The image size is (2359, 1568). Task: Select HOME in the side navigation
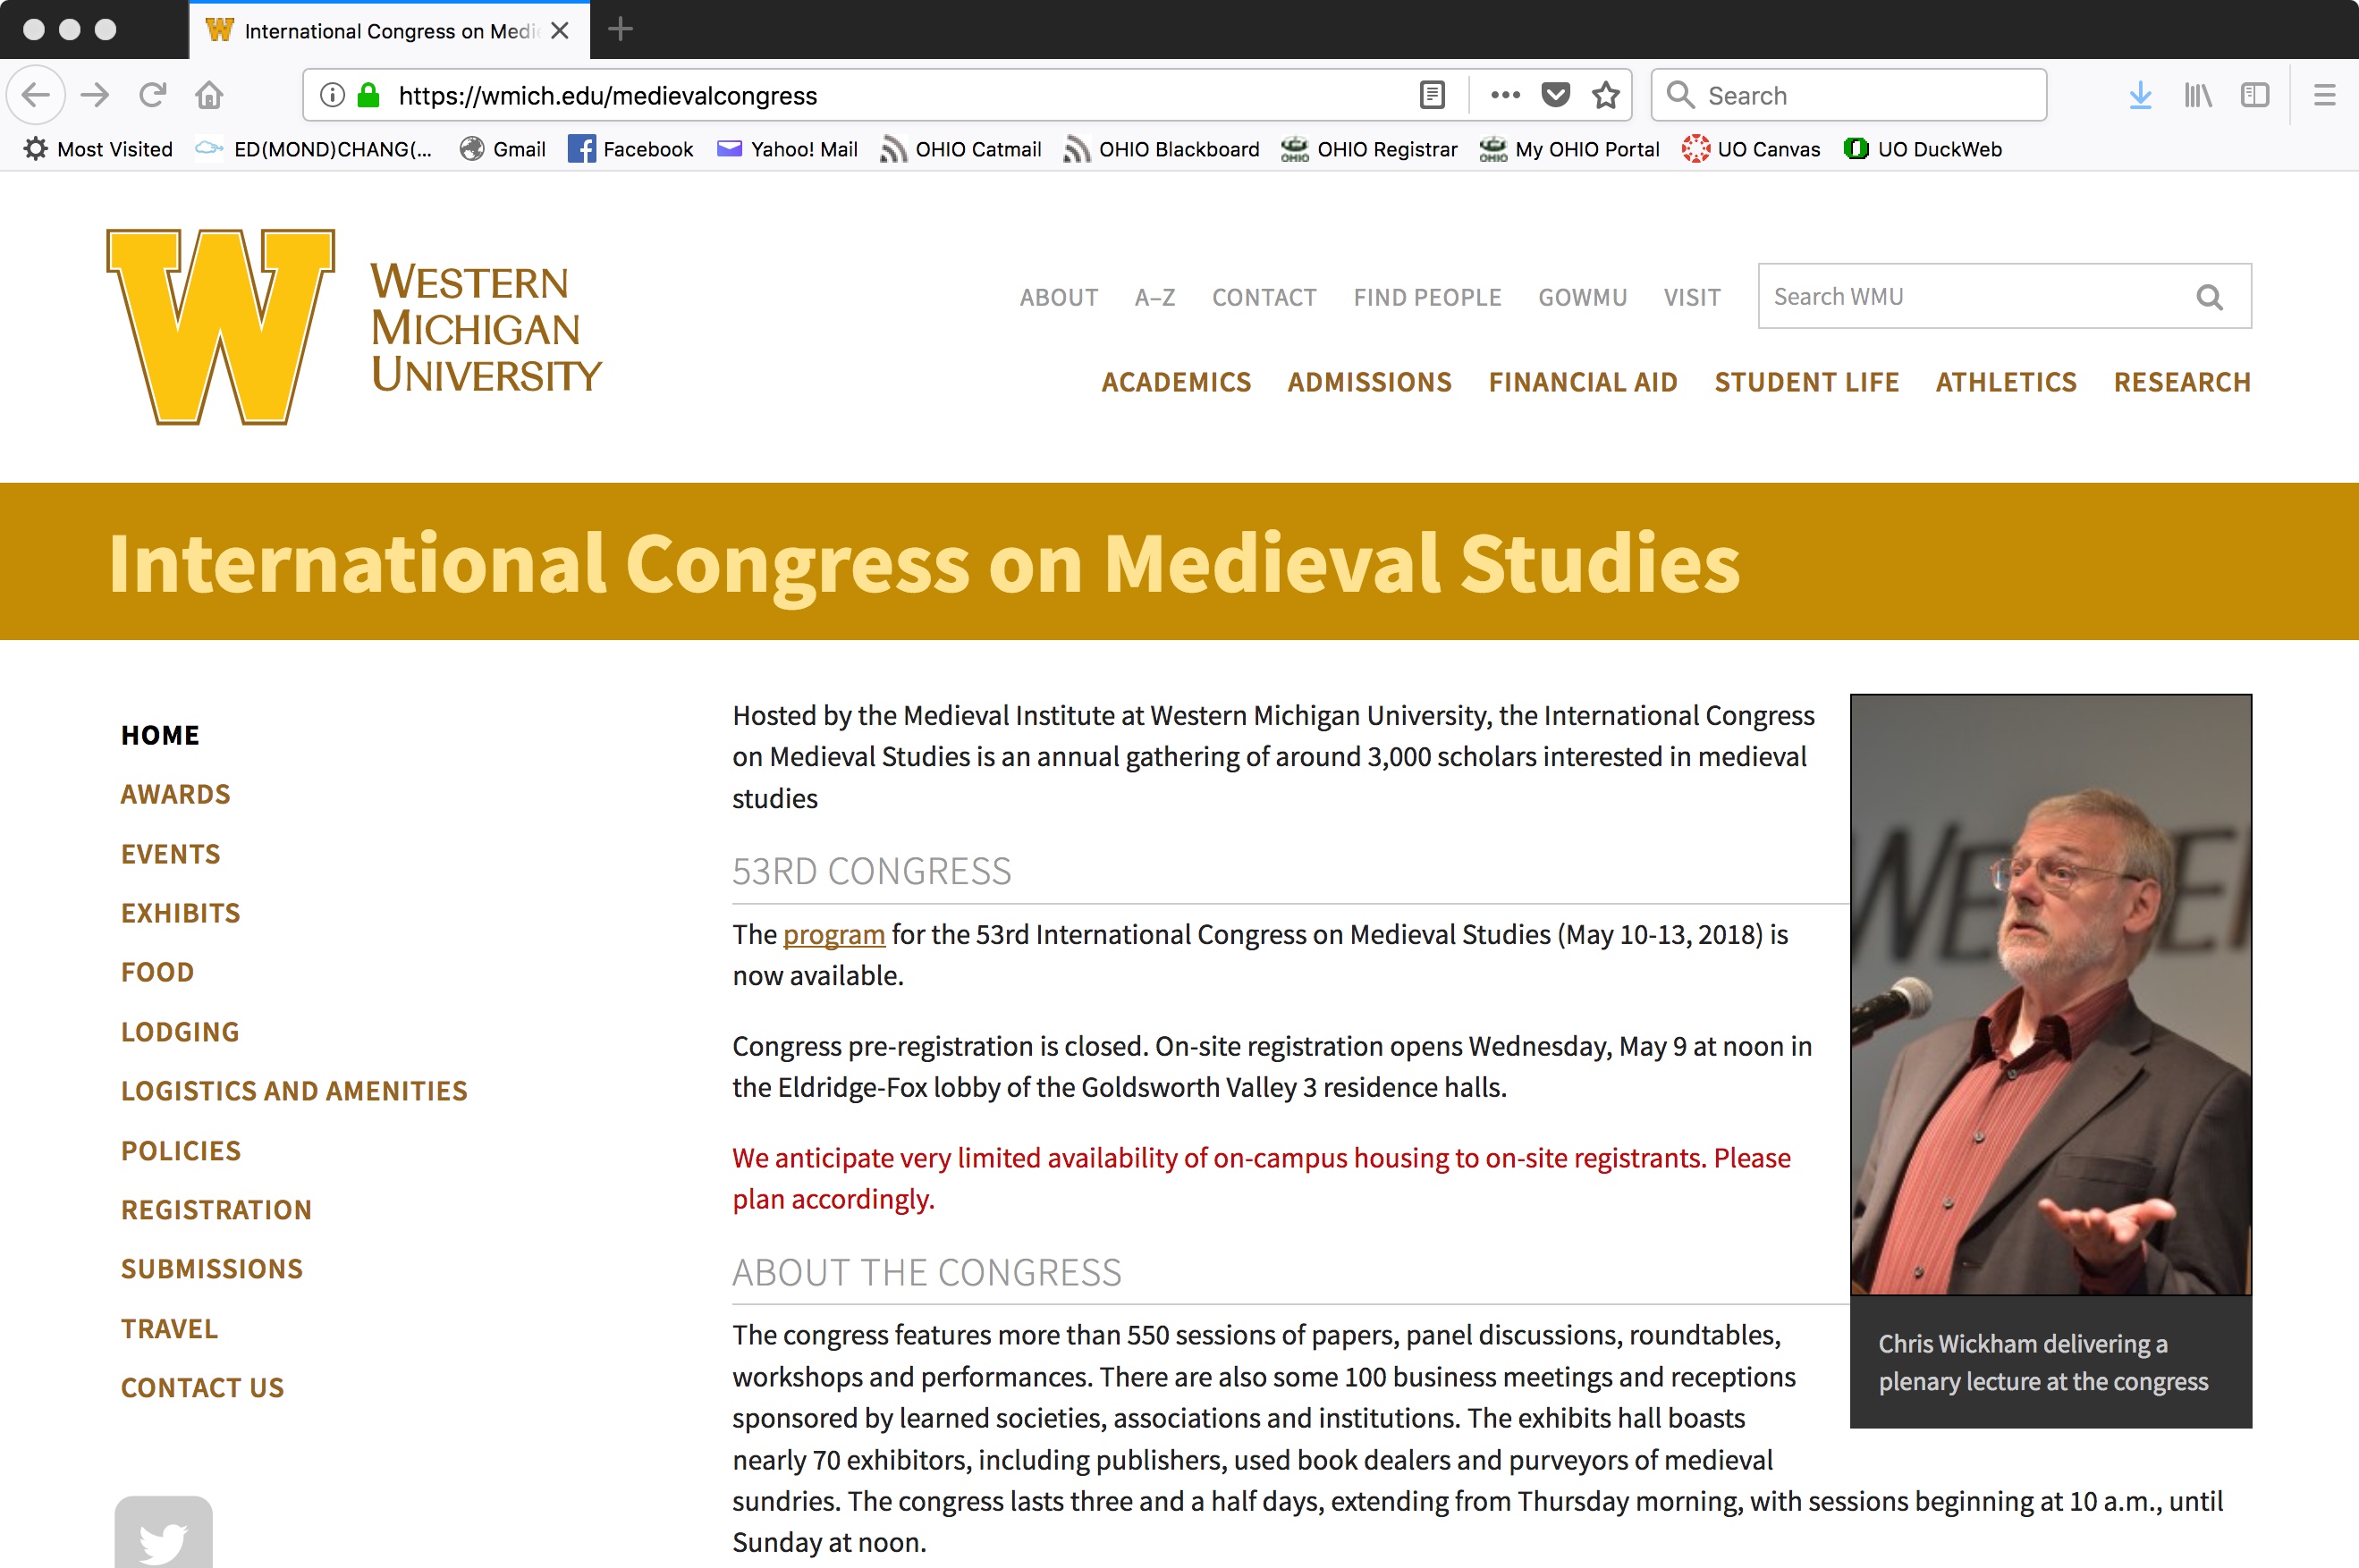(x=160, y=735)
